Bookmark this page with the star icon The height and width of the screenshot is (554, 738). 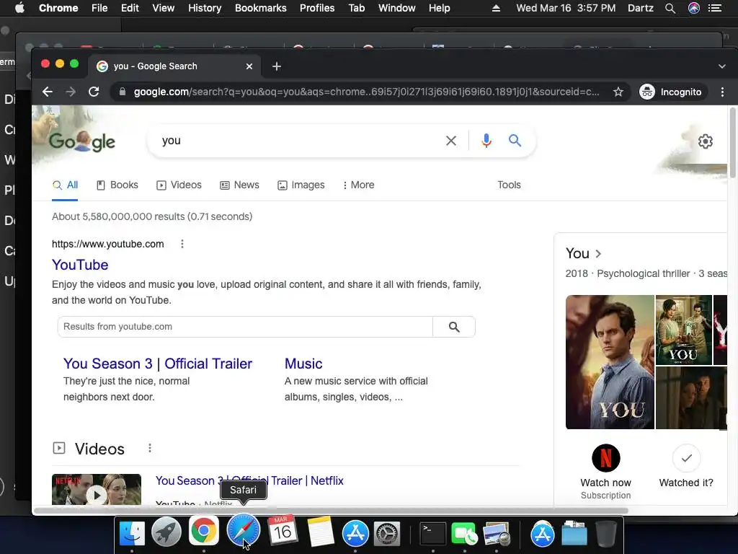pyautogui.click(x=618, y=92)
